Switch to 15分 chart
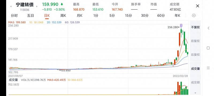Viewport: 214px width, 96px height. pos(128,16)
